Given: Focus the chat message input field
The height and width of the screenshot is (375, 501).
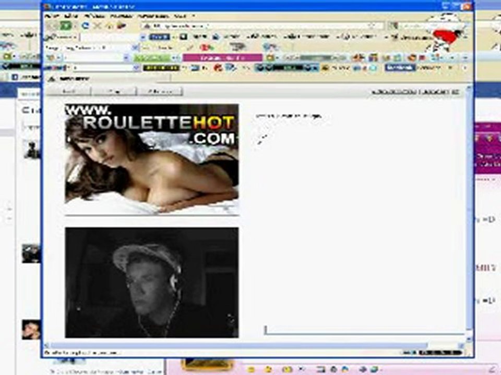Looking at the screenshot, I should point(364,330).
